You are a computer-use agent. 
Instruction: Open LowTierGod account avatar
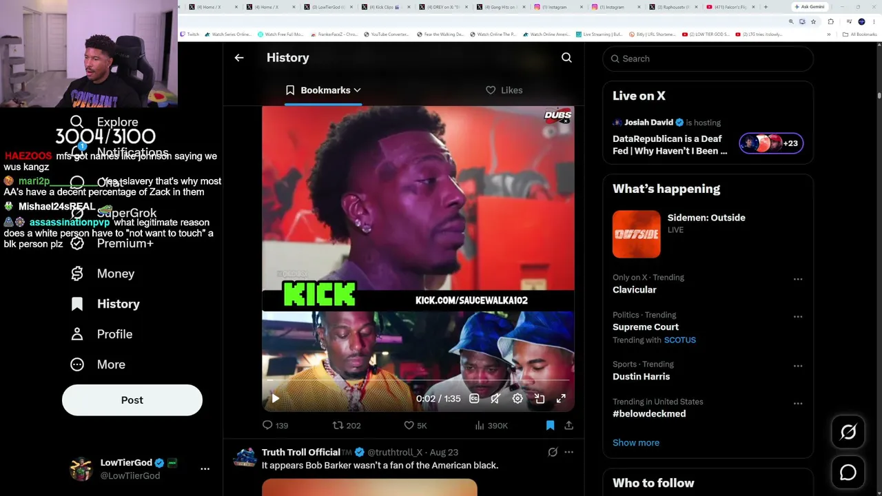point(81,468)
